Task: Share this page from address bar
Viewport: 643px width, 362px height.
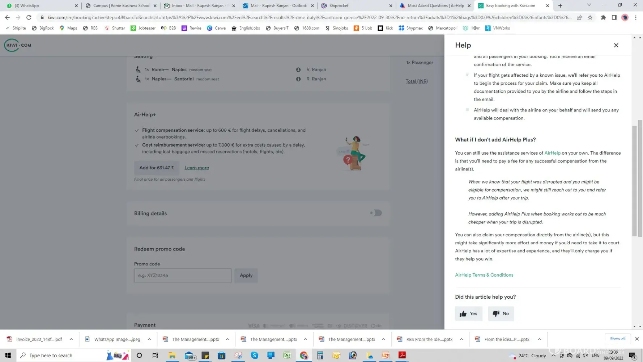Action: [579, 17]
